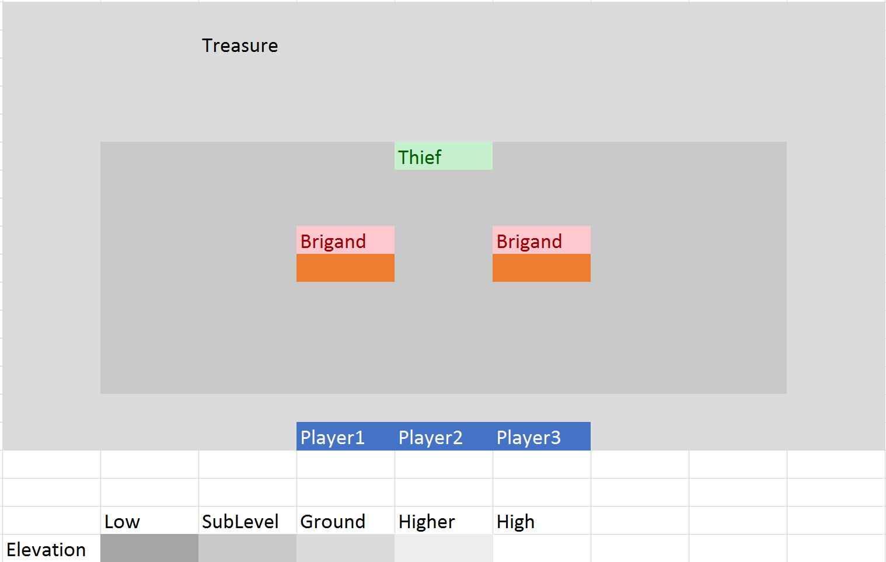The height and width of the screenshot is (562, 886).
Task: Select the white cell under High
Action: (541, 549)
